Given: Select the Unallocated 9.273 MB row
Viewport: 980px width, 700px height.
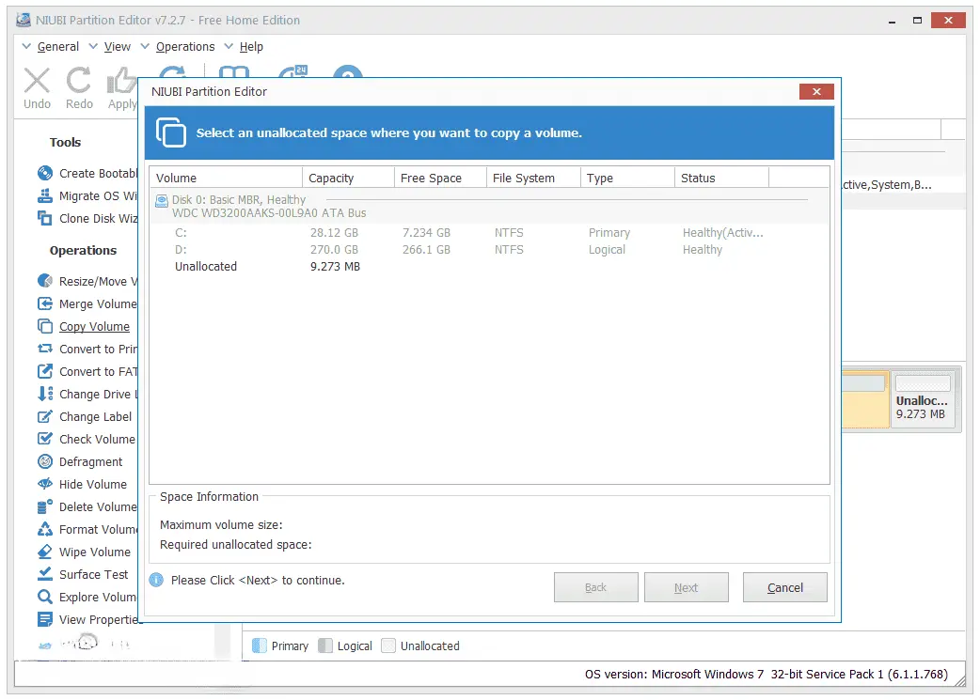Looking at the screenshot, I should (489, 267).
